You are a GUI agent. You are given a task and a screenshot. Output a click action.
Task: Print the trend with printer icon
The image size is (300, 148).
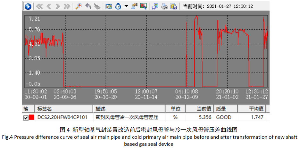(x=164, y=6)
